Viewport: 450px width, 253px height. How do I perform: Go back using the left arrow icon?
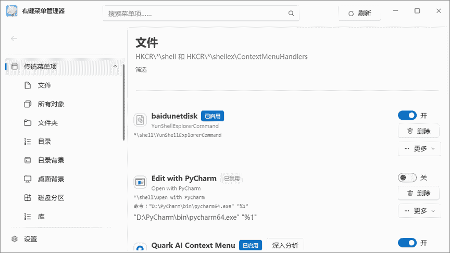pos(14,39)
